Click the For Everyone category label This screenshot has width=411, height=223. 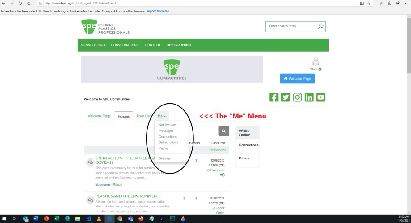coord(217,150)
